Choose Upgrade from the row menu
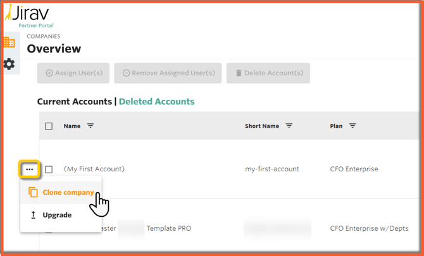The image size is (424, 256). pyautogui.click(x=57, y=215)
